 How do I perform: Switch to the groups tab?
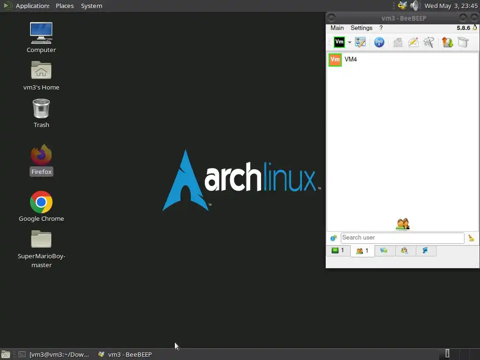[x=405, y=251]
